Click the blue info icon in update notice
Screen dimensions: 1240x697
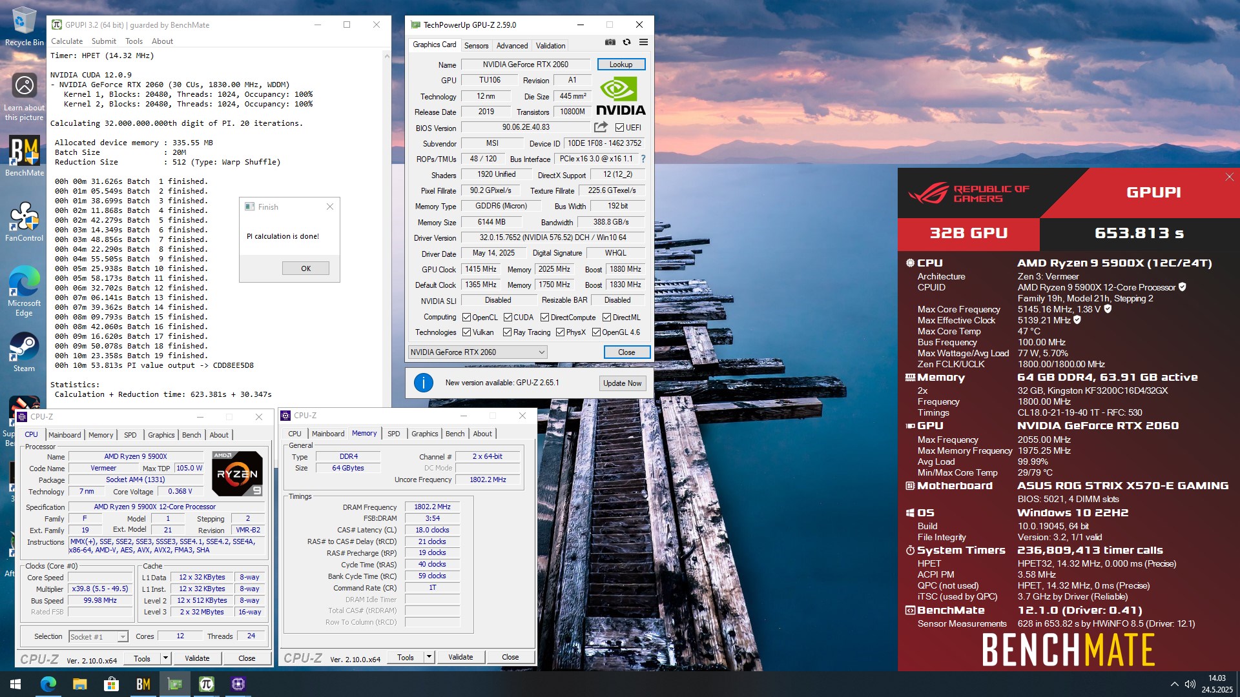424,383
